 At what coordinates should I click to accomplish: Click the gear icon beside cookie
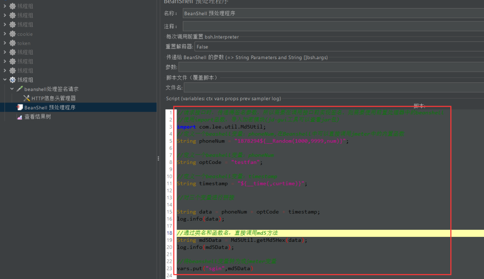tap(13, 34)
